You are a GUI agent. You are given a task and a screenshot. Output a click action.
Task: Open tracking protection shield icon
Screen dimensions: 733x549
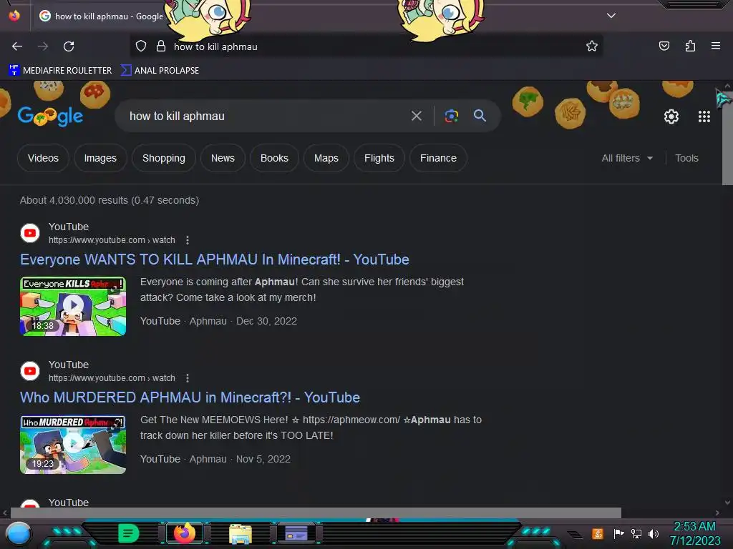[141, 46]
